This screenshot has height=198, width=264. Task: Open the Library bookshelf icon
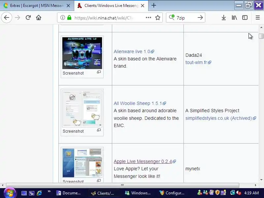(234, 17)
